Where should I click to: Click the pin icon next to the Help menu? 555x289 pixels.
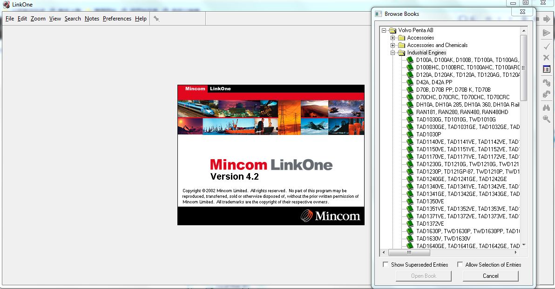tap(156, 19)
